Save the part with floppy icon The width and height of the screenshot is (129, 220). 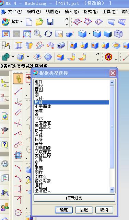coord(50,22)
